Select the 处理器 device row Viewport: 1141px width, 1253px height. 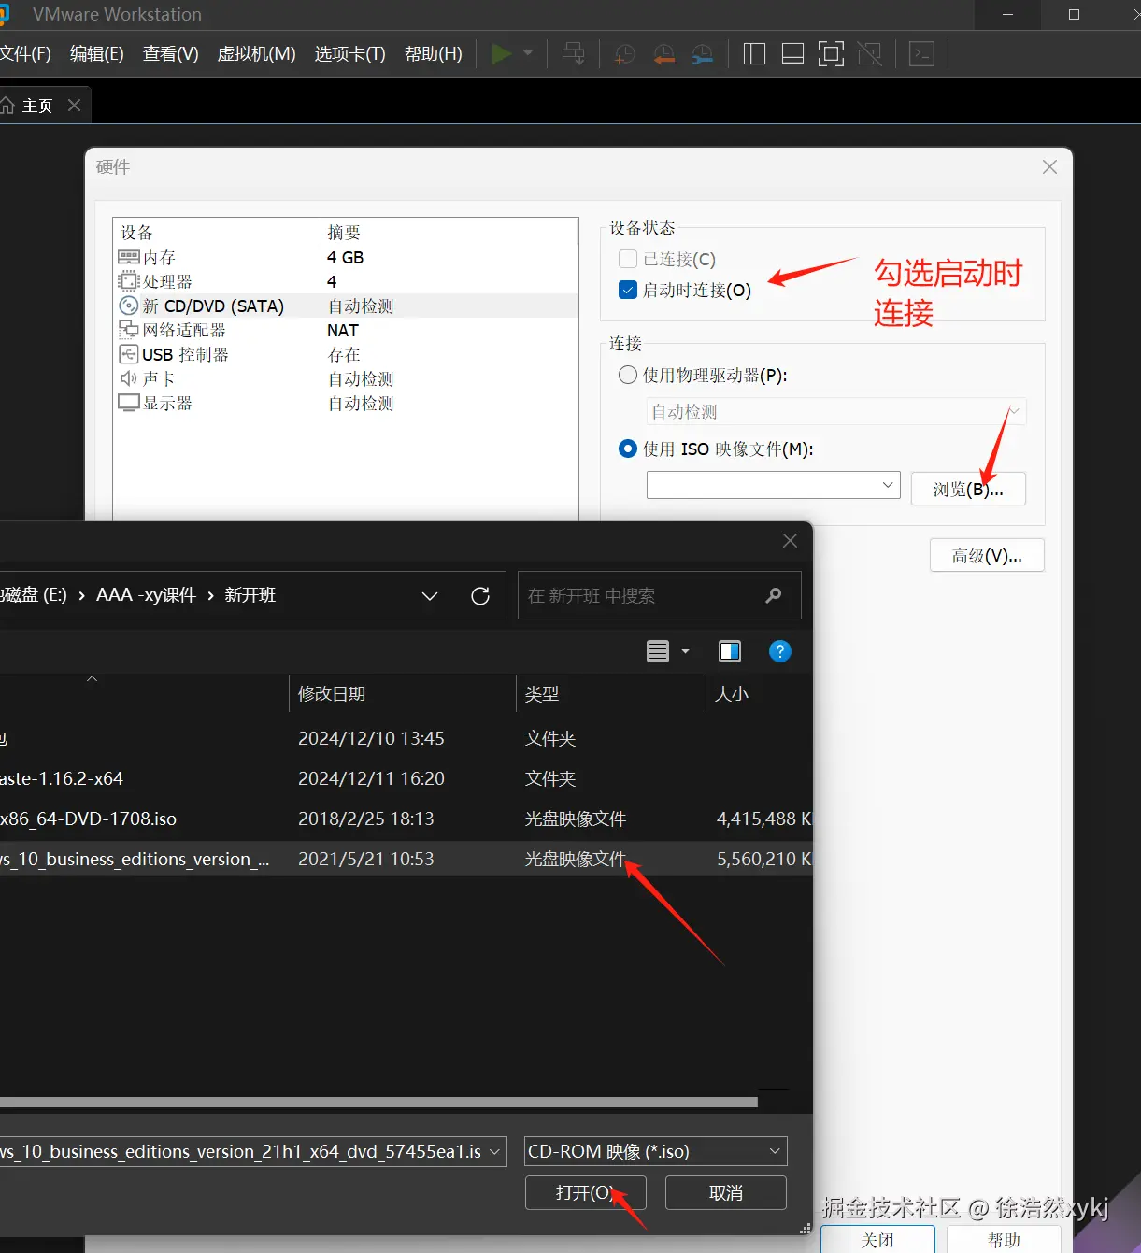[346, 281]
